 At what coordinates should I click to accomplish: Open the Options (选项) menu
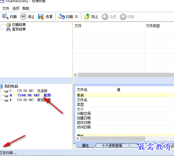[16, 8]
